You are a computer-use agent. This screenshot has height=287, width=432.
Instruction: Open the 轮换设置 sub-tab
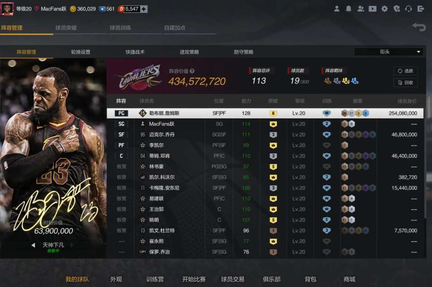click(81, 52)
